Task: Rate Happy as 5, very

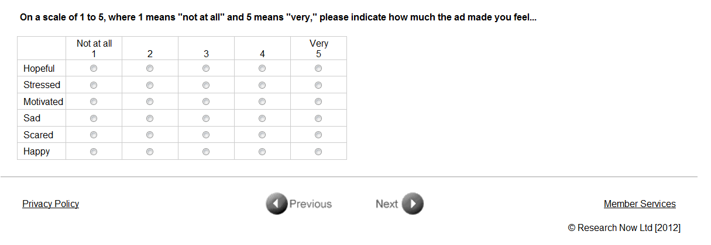Action: tap(318, 152)
